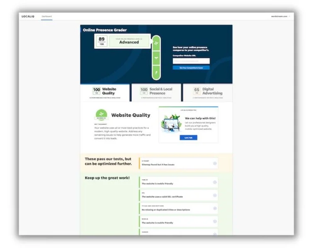
Task: Focus the Competitor Website URL field
Action: (x=191, y=61)
